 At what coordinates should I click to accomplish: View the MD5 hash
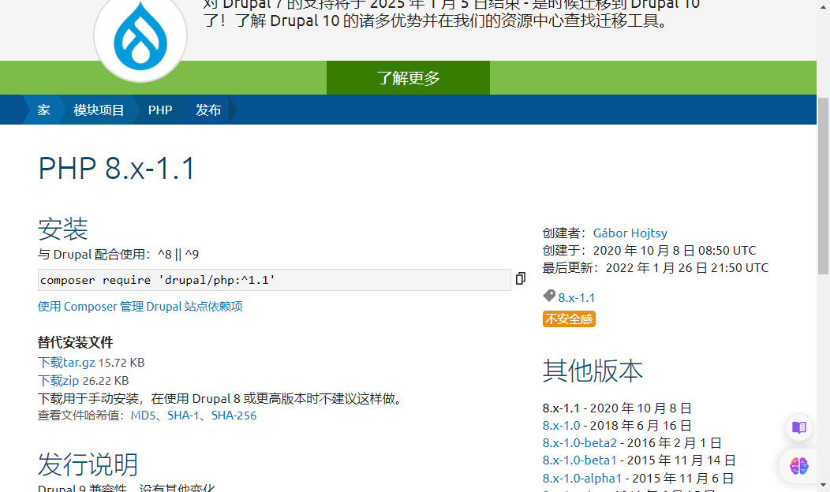143,416
